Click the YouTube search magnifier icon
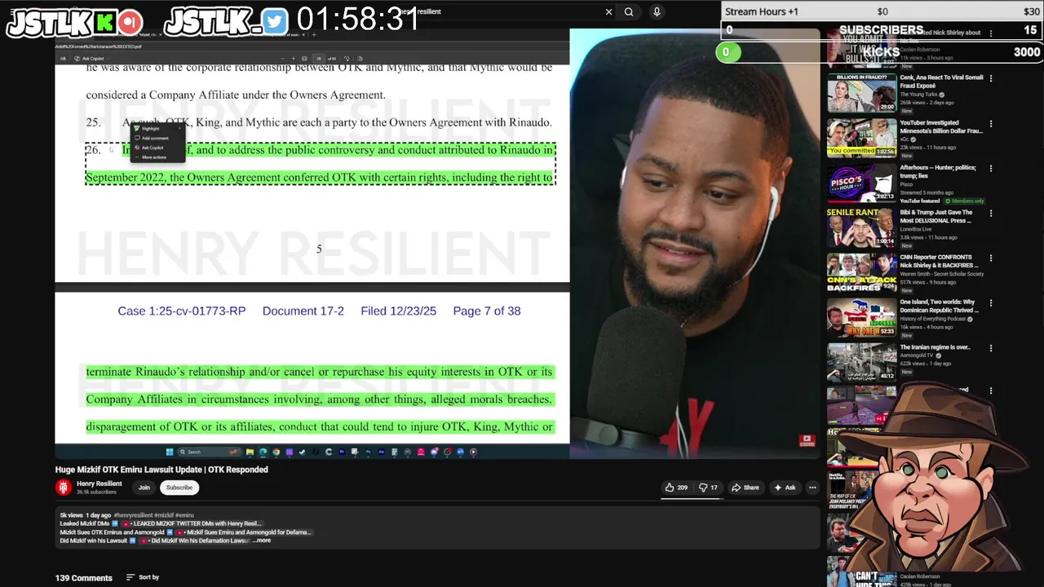The image size is (1044, 587). [629, 11]
